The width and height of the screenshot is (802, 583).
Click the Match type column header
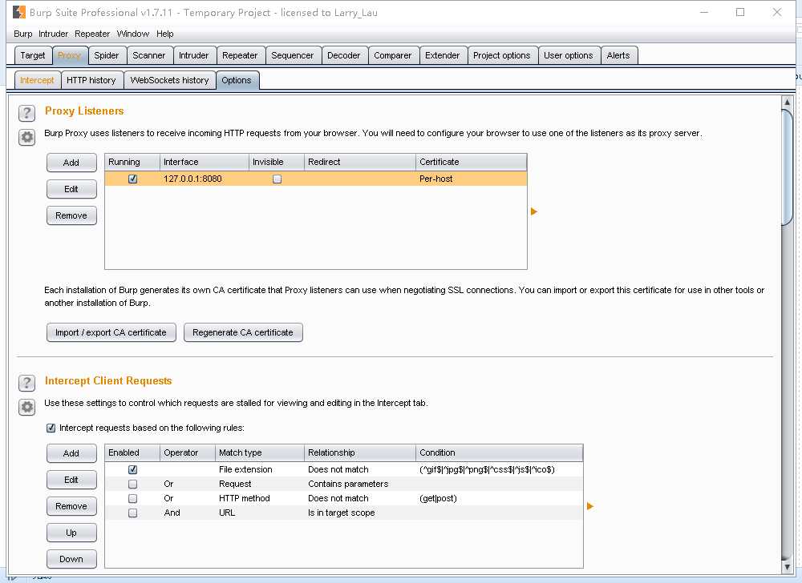(259, 452)
